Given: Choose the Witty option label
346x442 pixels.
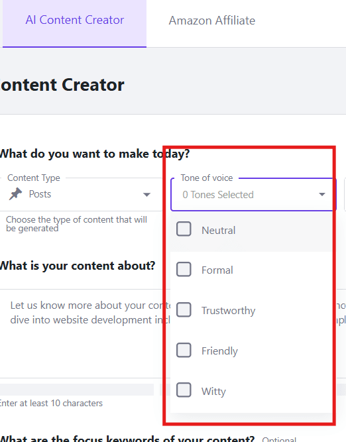Looking at the screenshot, I should [x=213, y=391].
